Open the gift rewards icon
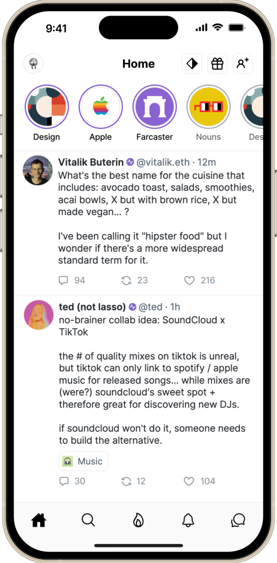This screenshot has height=563, width=277. (217, 64)
